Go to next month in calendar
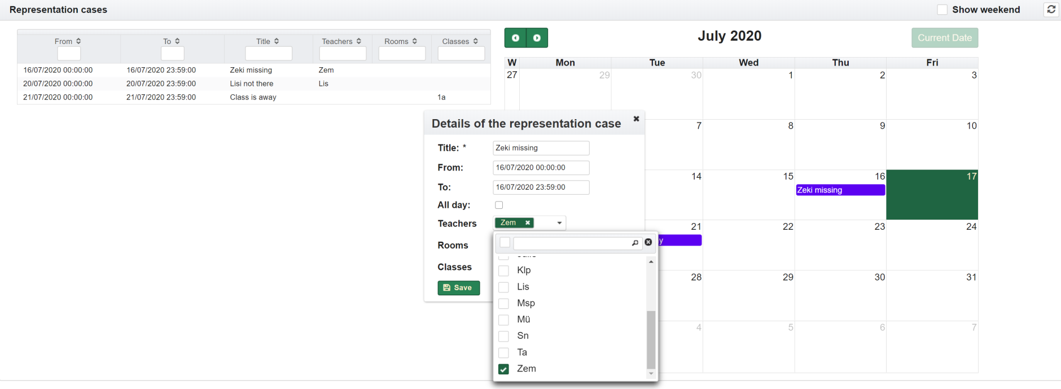Screen dimensions: 1061x389 point(537,38)
